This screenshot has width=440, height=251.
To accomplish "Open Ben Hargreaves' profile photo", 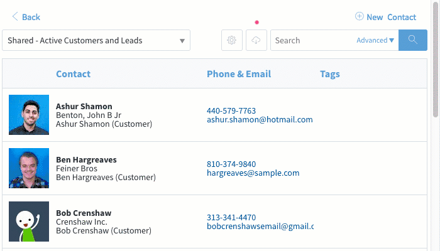I will pos(29,168).
